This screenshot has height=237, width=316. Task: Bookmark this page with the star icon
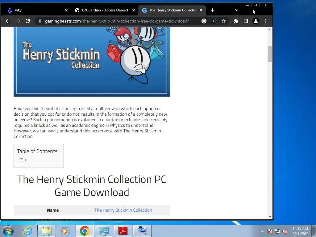[224, 21]
